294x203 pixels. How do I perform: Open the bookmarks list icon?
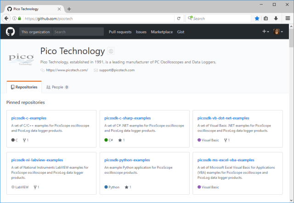(266, 18)
